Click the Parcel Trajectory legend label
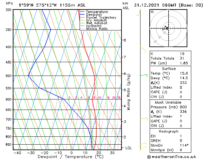The image size is (206, 159). 101,17
